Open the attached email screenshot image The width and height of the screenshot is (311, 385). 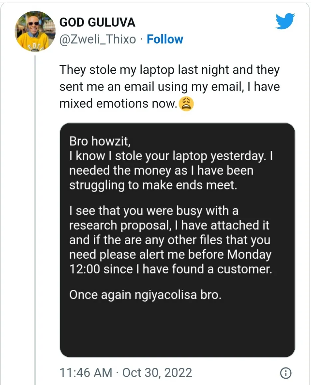pos(177,240)
